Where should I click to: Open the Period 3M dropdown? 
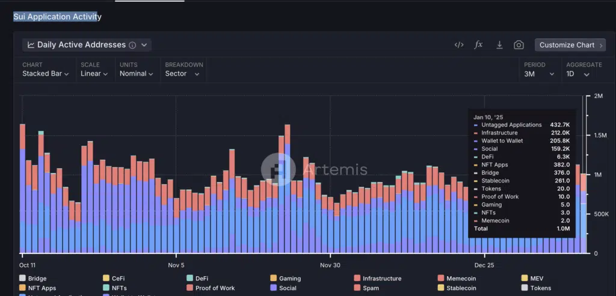539,74
